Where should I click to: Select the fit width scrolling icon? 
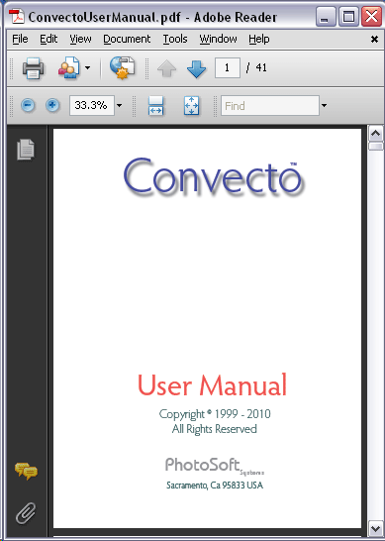(155, 106)
